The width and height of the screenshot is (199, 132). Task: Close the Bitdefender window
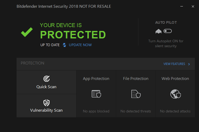pos(193,6)
